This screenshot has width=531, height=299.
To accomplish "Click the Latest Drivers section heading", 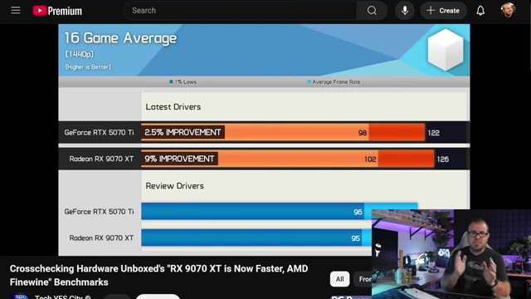I will coord(173,107).
